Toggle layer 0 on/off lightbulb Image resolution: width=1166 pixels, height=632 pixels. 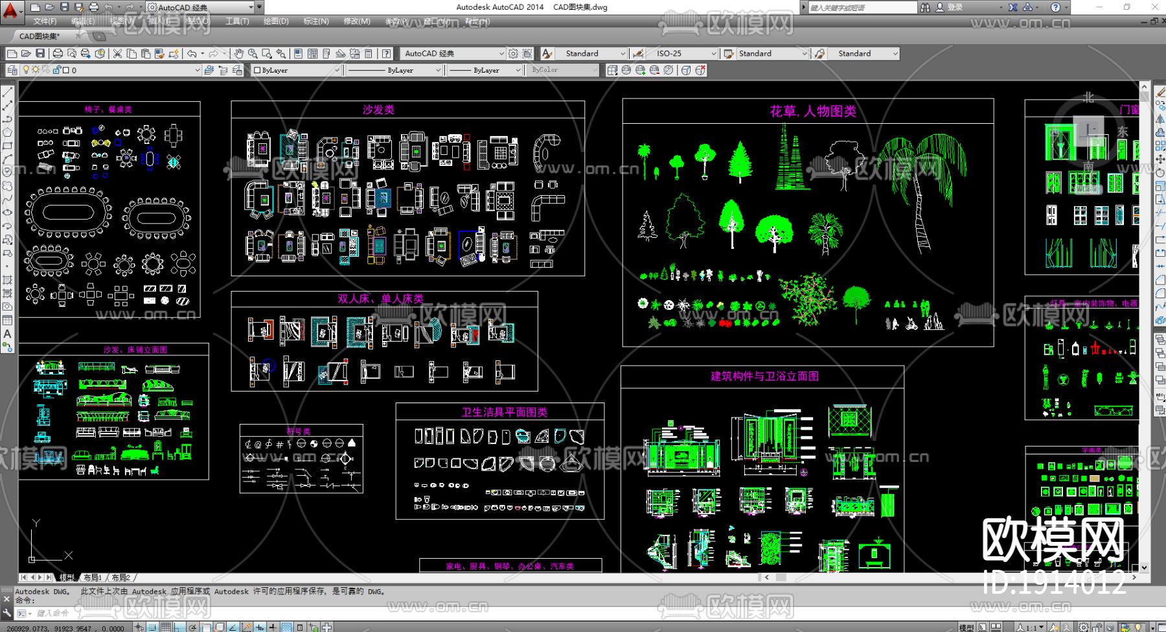[x=26, y=70]
